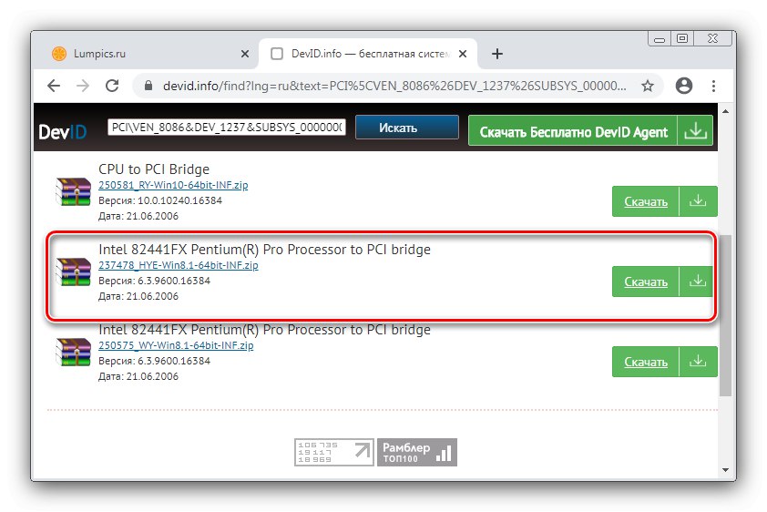Click the Рамблер ТОП100 badge
The height and width of the screenshot is (512, 767).
[x=417, y=453]
